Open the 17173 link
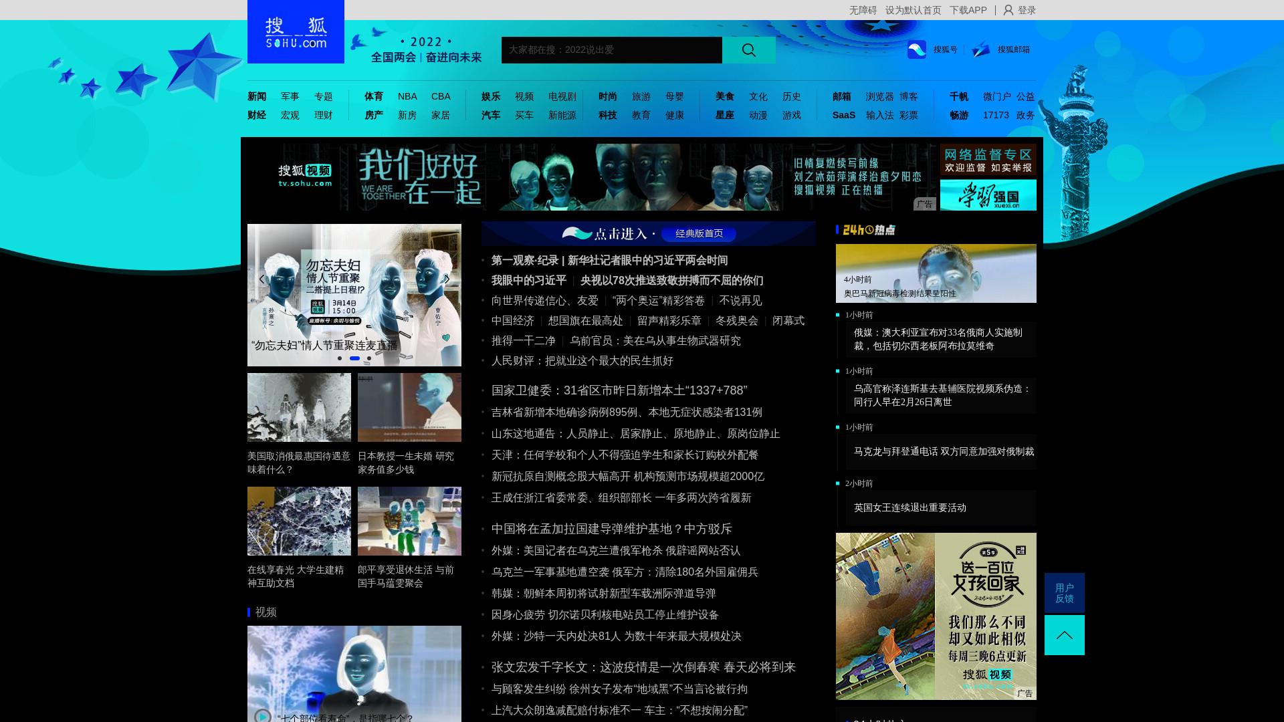Viewport: 1284px width, 722px height. [996, 115]
